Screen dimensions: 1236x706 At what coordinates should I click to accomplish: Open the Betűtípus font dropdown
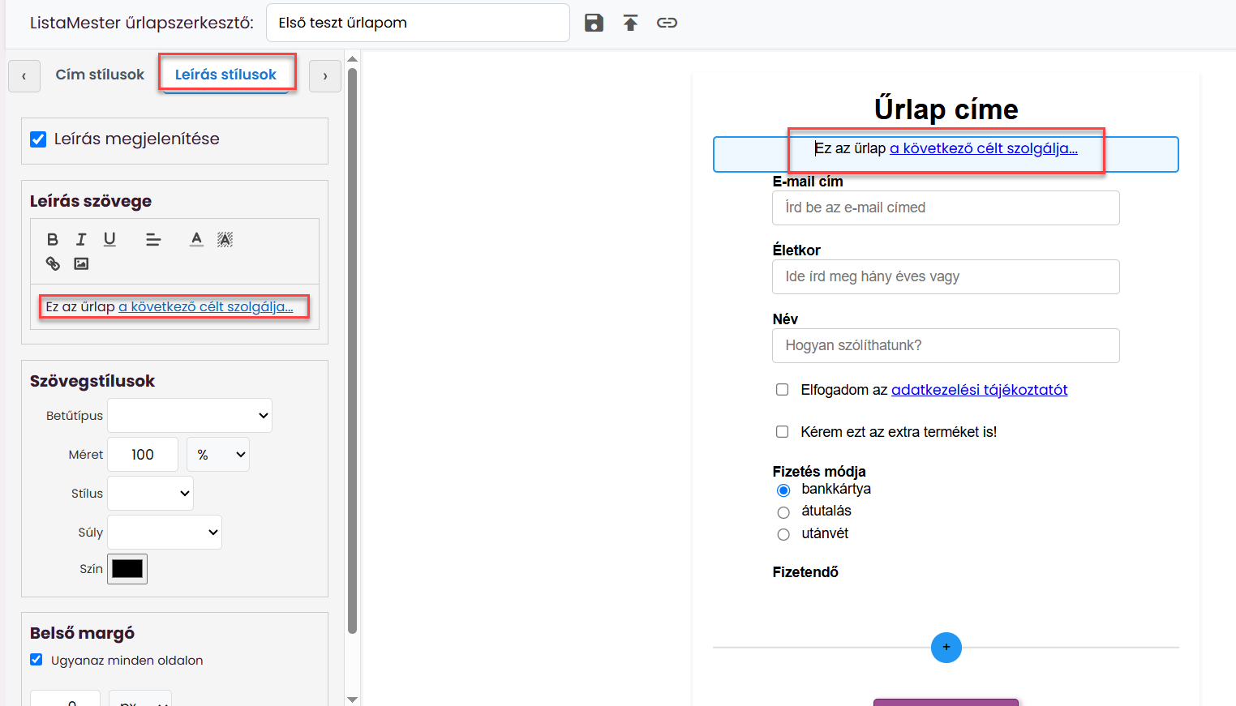(x=190, y=416)
